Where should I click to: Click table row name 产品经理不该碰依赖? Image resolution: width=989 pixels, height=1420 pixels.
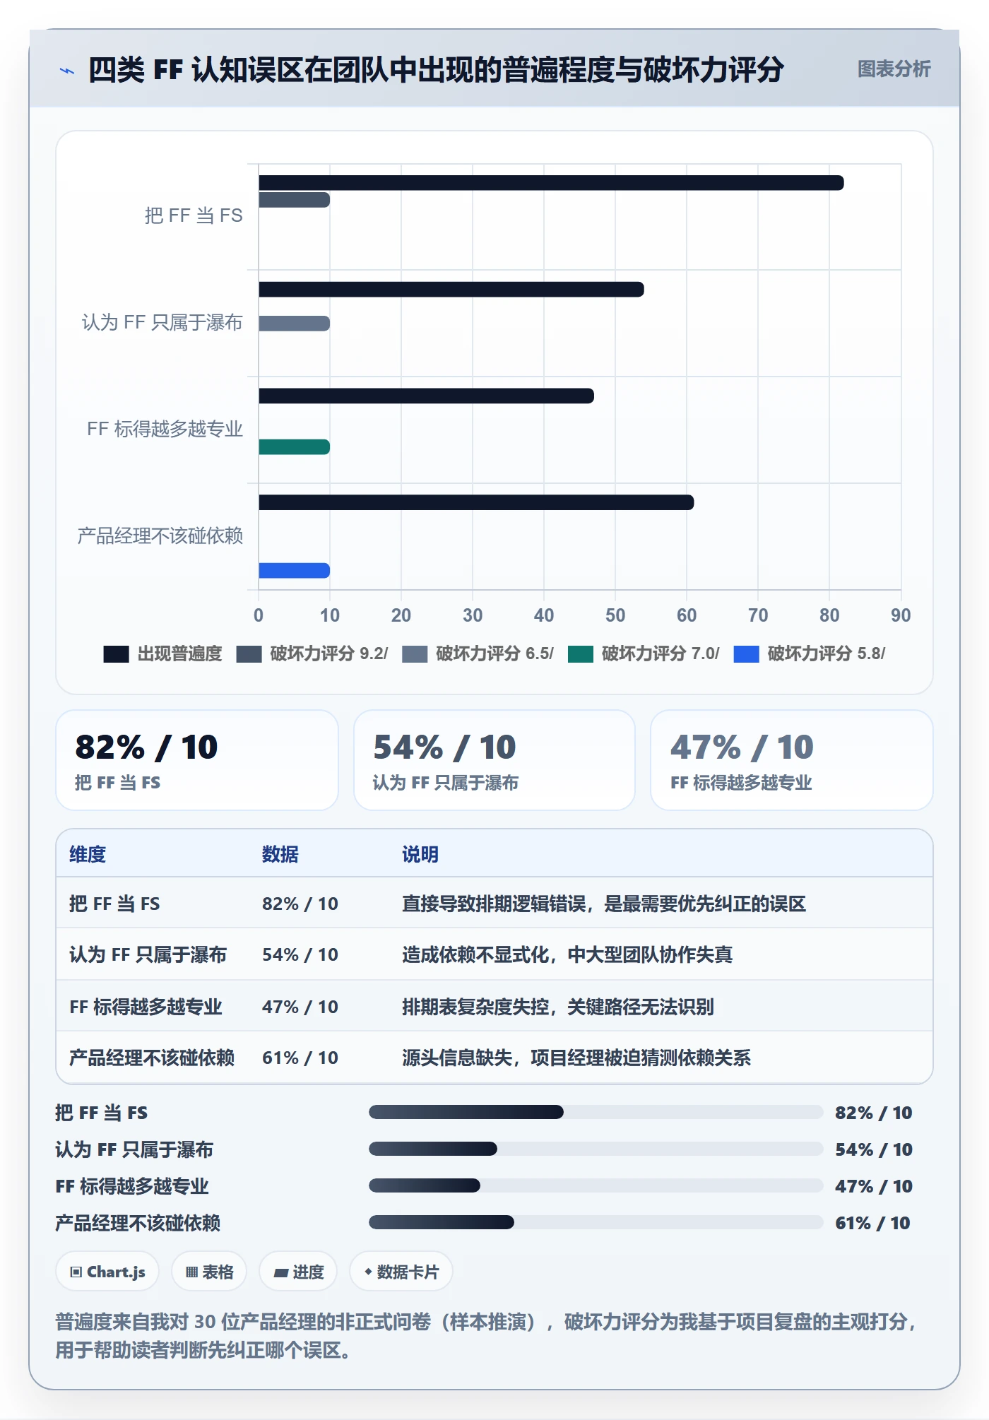tap(152, 1058)
